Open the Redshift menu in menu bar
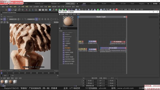 [x=68, y=6]
